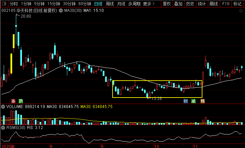Click the 2020年 date axis label
245x148 pixels.
click(x=8, y=146)
